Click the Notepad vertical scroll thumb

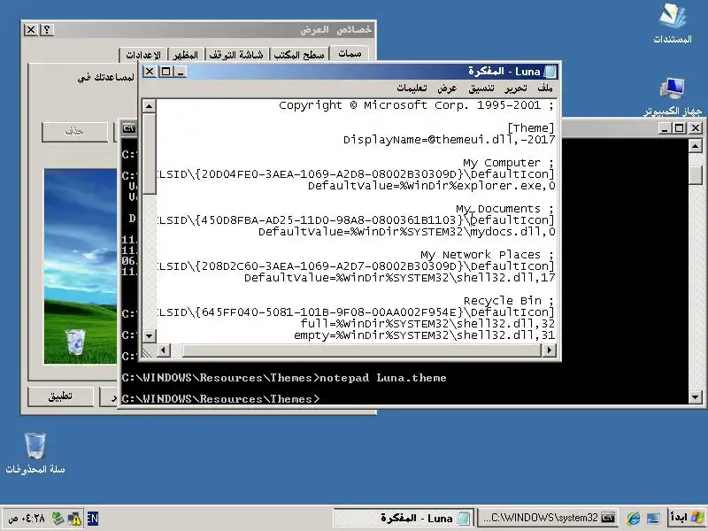click(x=149, y=153)
